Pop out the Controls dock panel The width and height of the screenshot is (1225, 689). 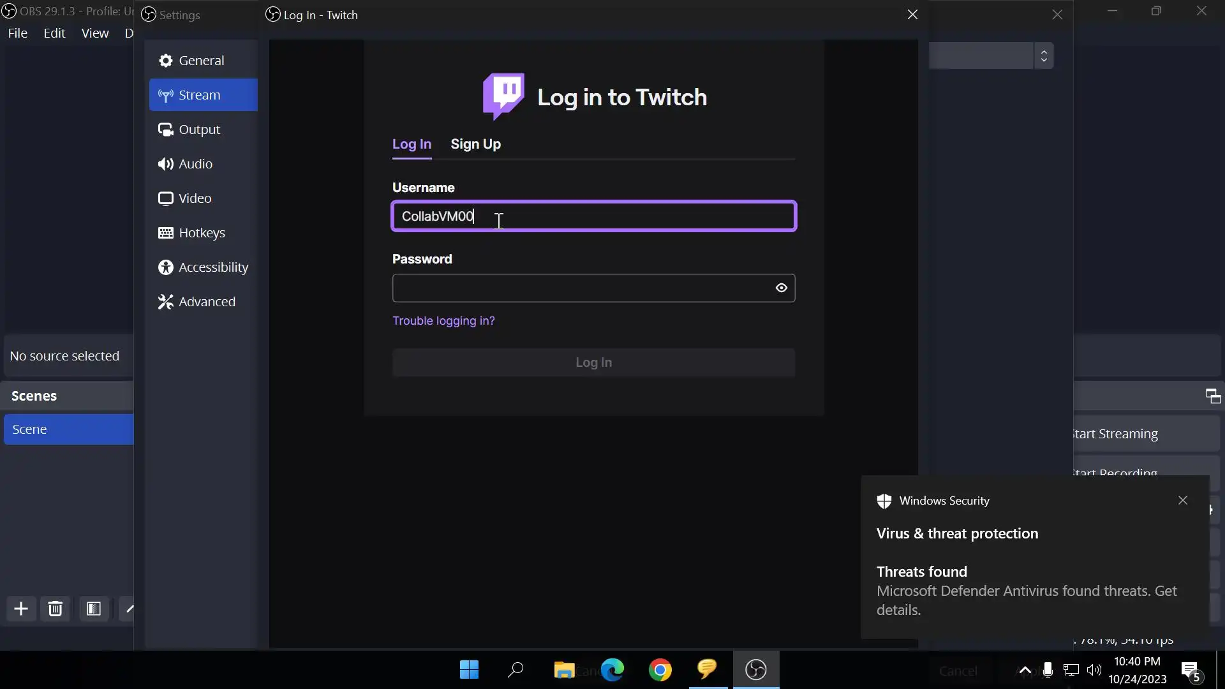click(1213, 396)
